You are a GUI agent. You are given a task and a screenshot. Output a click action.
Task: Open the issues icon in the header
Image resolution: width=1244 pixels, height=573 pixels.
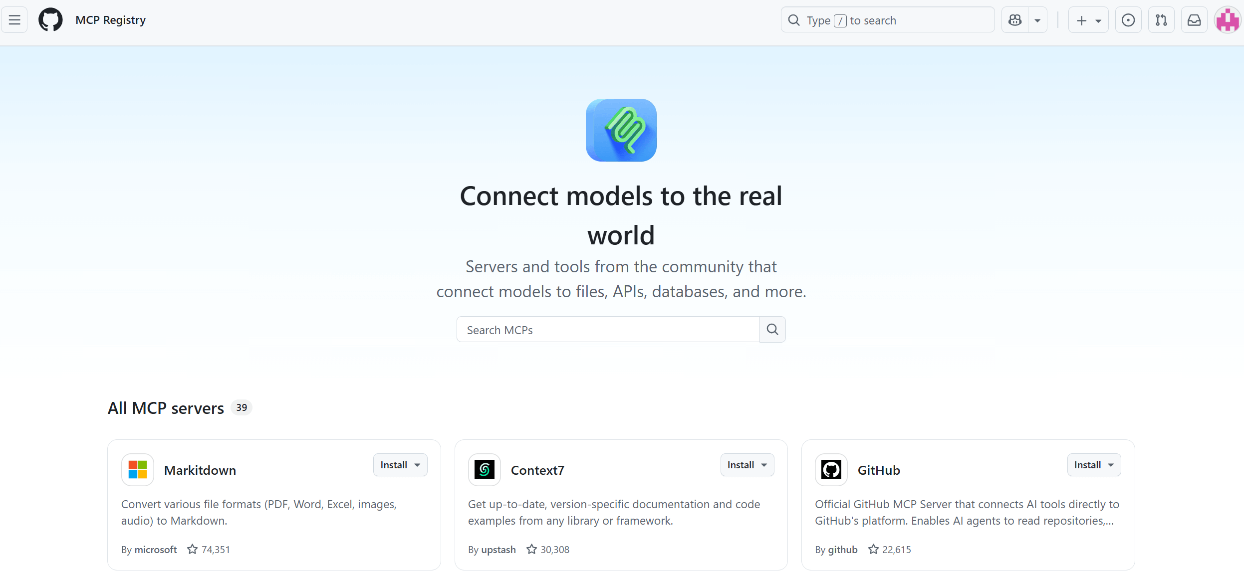point(1128,19)
